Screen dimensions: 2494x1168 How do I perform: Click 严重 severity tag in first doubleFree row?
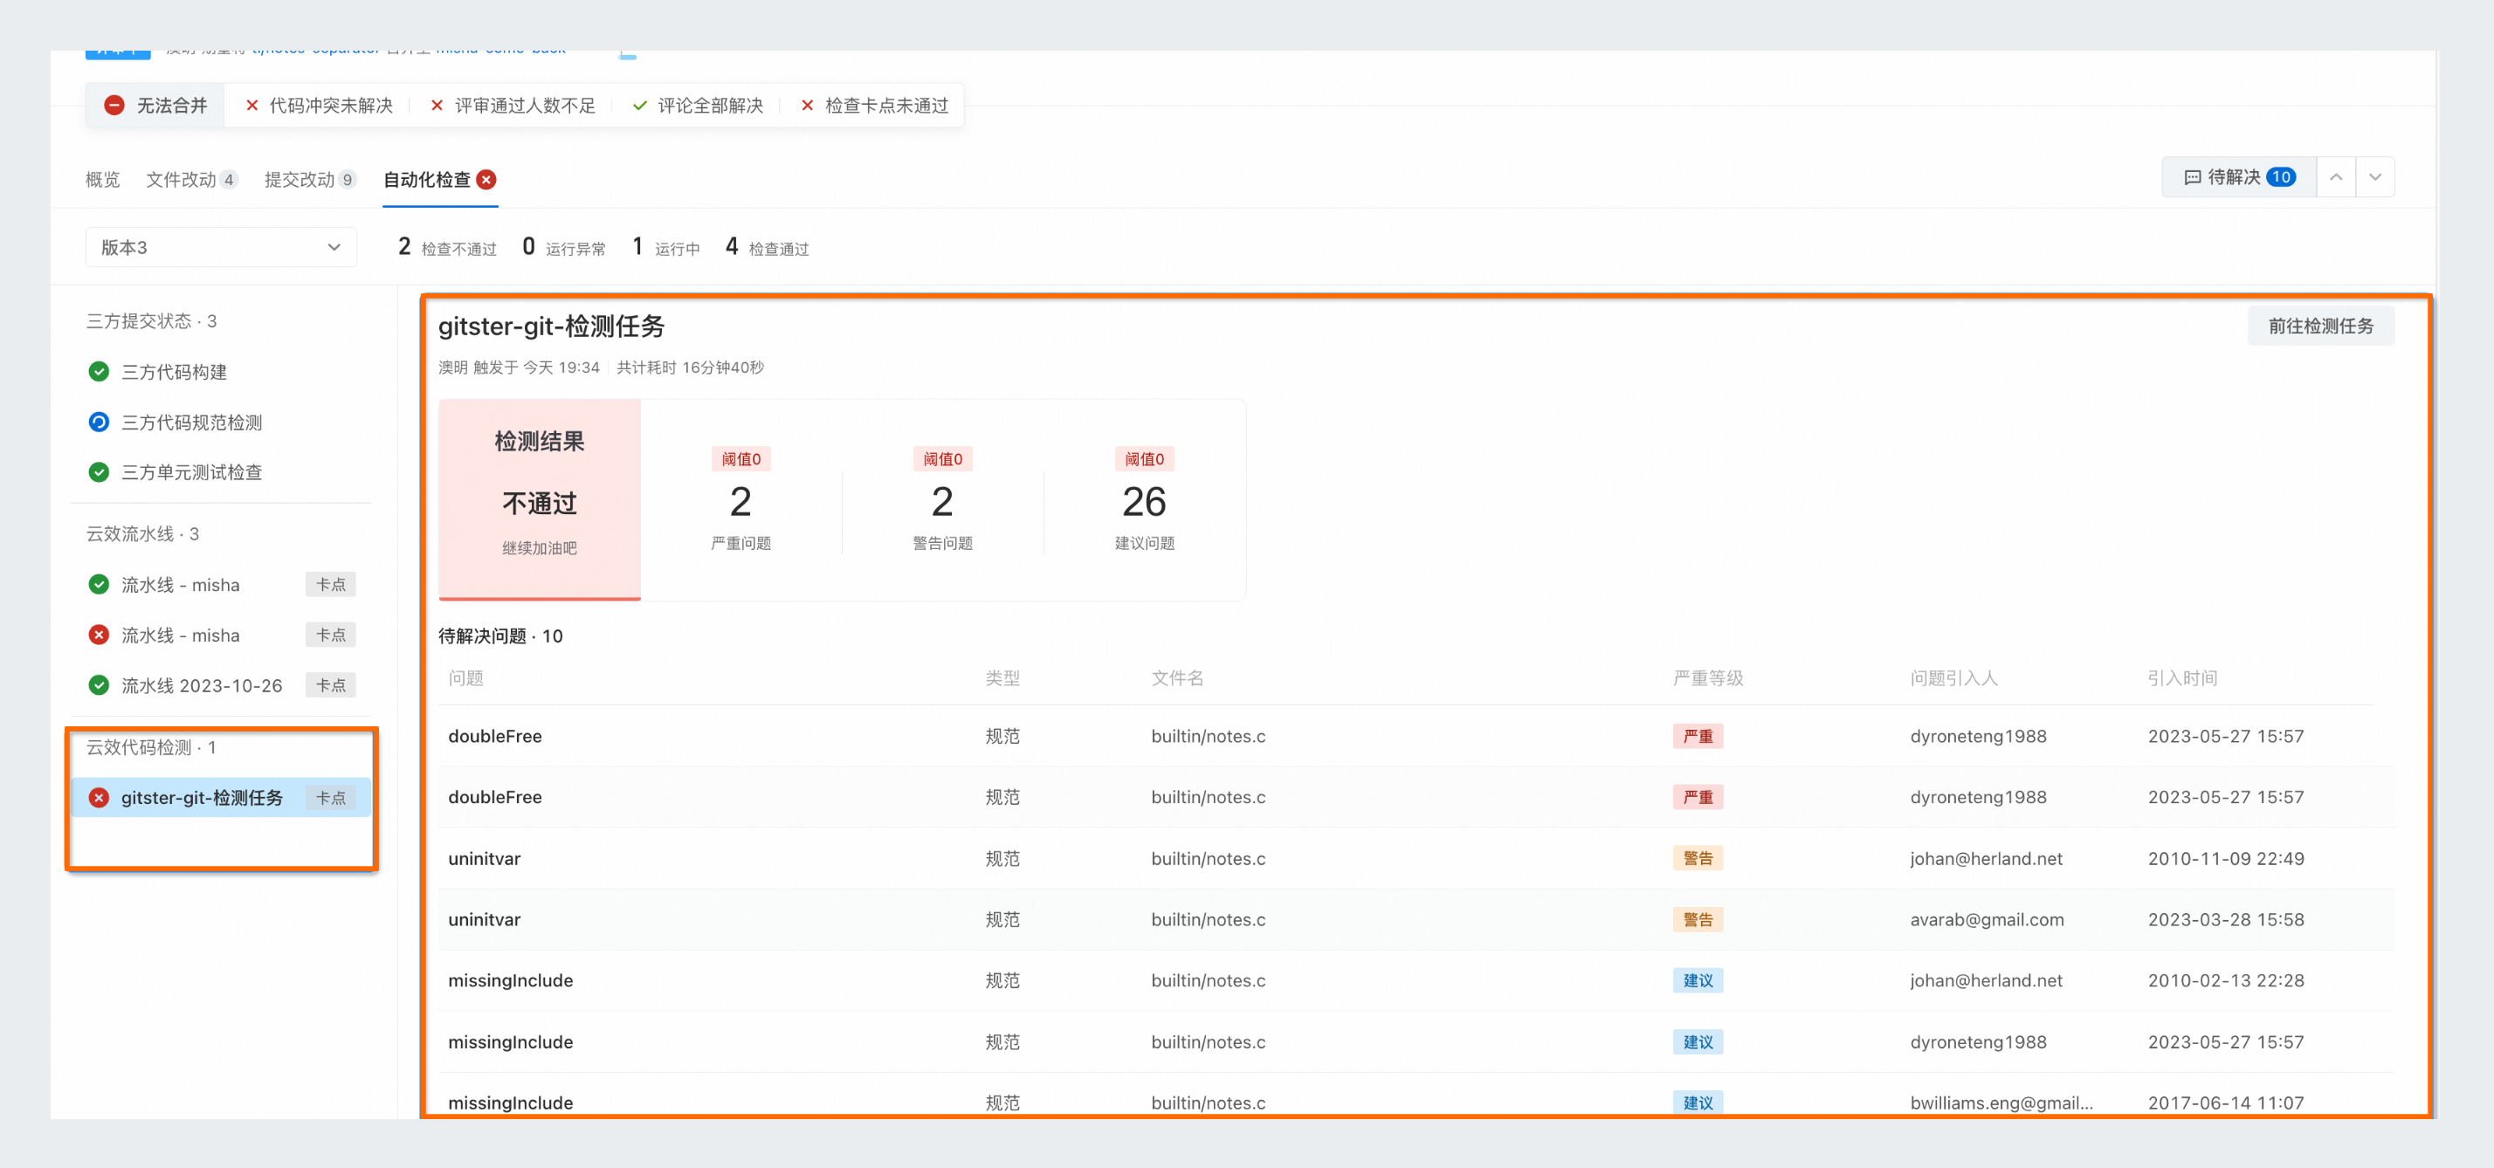coord(1698,737)
